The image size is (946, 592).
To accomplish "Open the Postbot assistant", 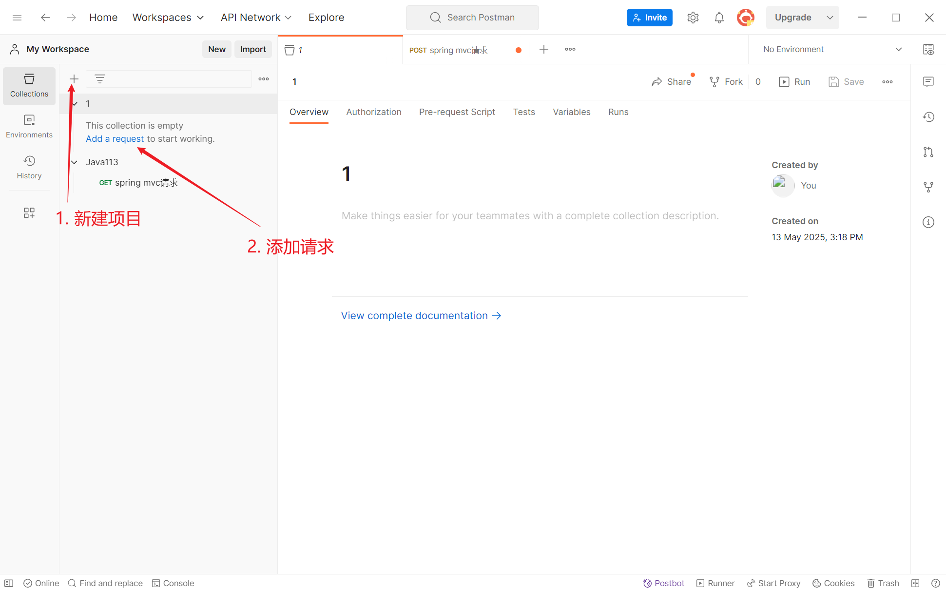I will click(x=663, y=583).
